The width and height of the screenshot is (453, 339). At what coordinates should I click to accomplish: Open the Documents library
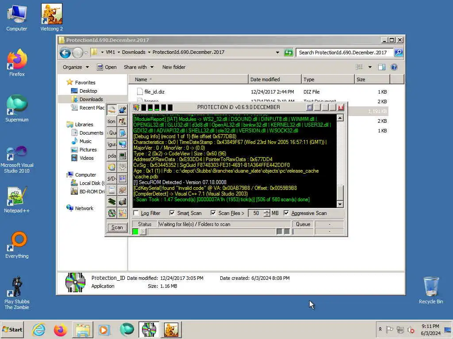point(91,133)
